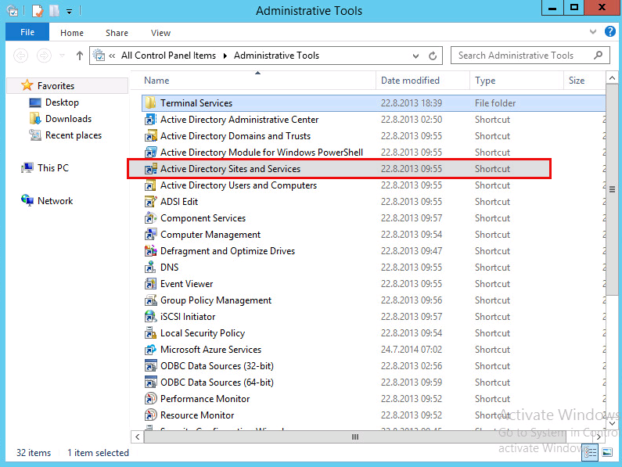Expand the ribbon with the chevron arrow
Viewport: 622px width, 467px height.
592,32
